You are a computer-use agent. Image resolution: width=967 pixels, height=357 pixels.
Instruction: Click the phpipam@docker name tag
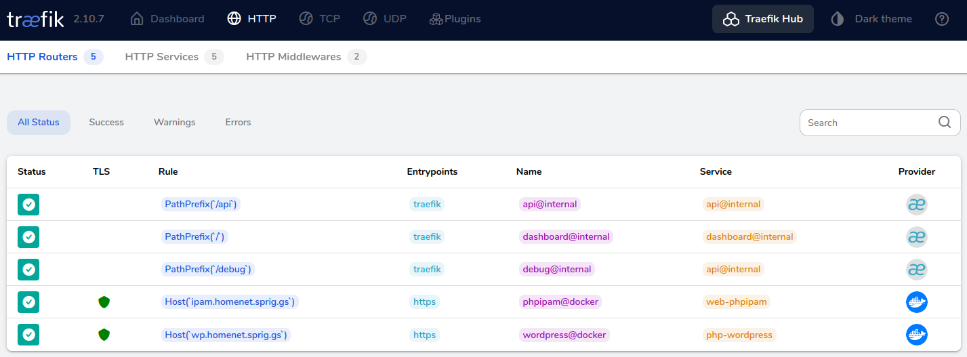(561, 301)
